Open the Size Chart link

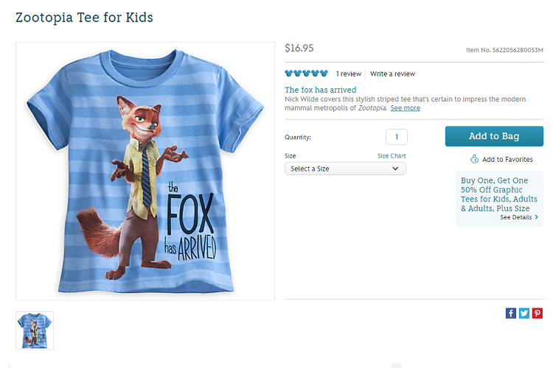coord(392,156)
